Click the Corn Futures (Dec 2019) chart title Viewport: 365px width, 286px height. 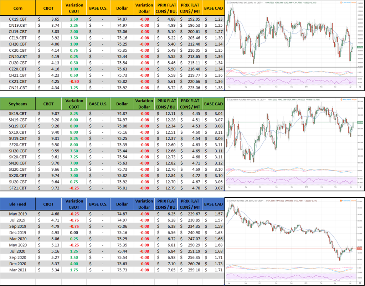click(242, 2)
